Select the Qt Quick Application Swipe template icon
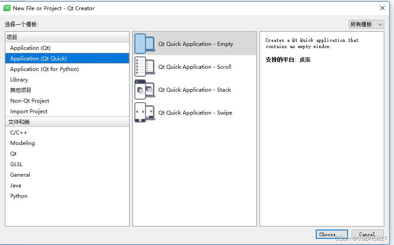The height and width of the screenshot is (245, 394). 145,112
